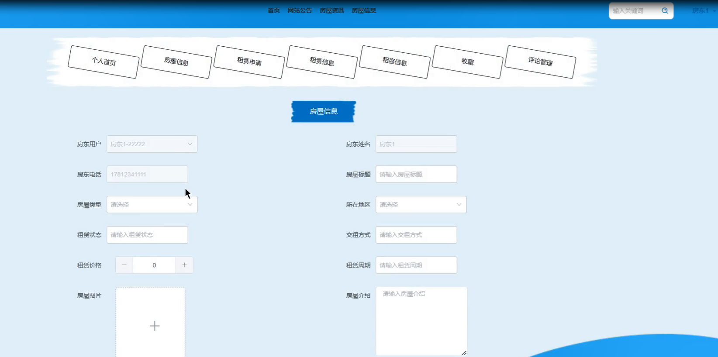The height and width of the screenshot is (357, 718).
Task: Focus the 房屋标题 input field
Action: [x=416, y=174]
